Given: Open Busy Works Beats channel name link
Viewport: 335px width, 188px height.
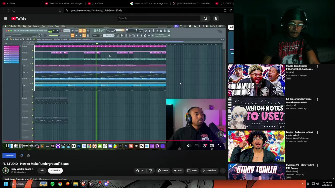Looking at the screenshot, I should [21, 169].
